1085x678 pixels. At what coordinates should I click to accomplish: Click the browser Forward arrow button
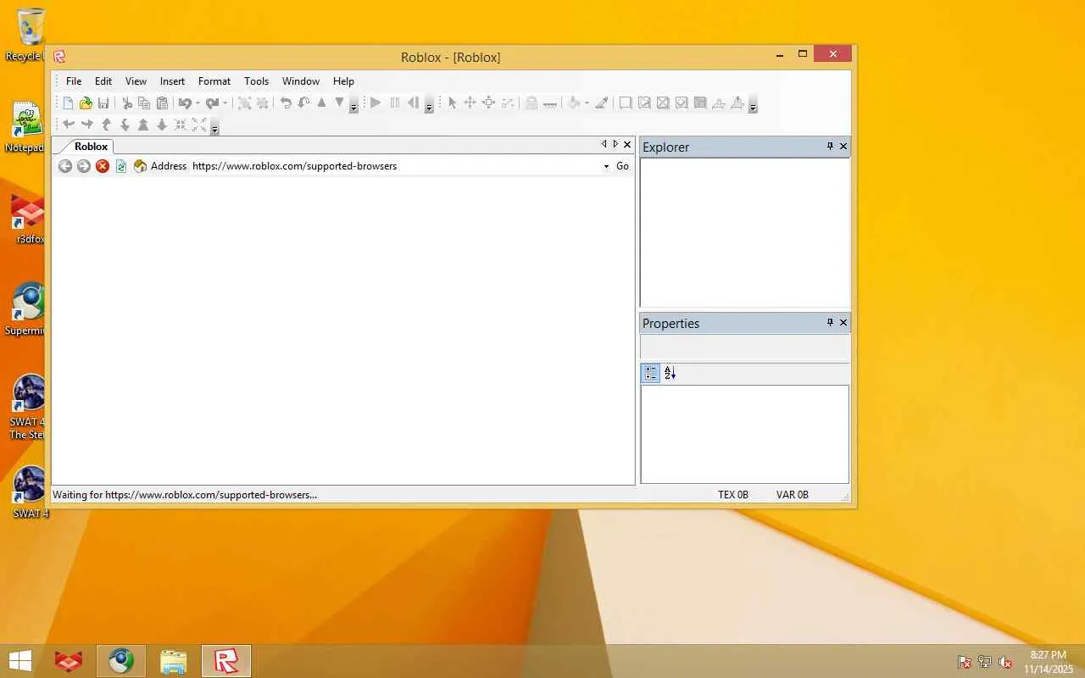[84, 166]
